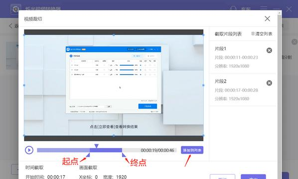This screenshot has height=179, width=298.
Task: Select the 片段2 entry in the list
Action: tap(243, 89)
